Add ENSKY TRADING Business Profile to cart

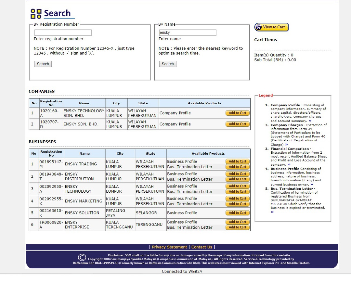pos(238,161)
